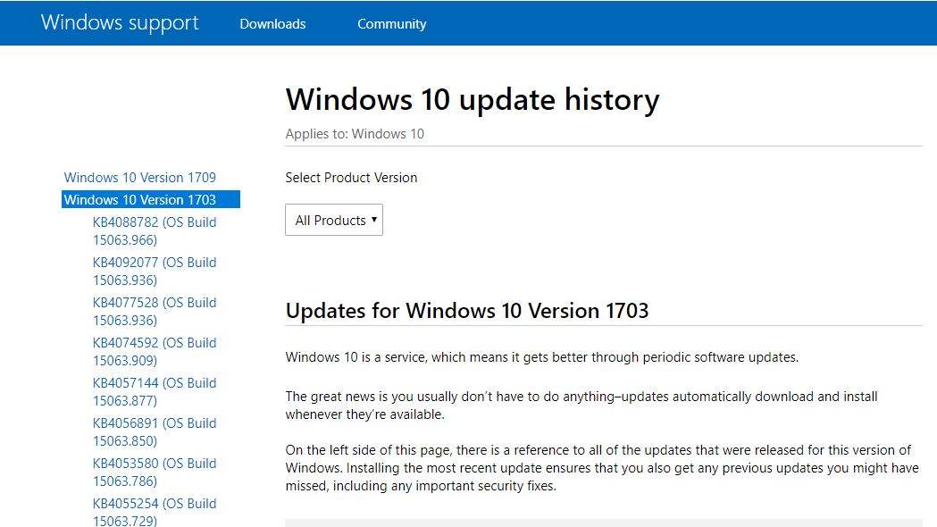The height and width of the screenshot is (527, 937).
Task: Open KB4053580 (OS Build 15063.786) link
Action: coord(155,472)
